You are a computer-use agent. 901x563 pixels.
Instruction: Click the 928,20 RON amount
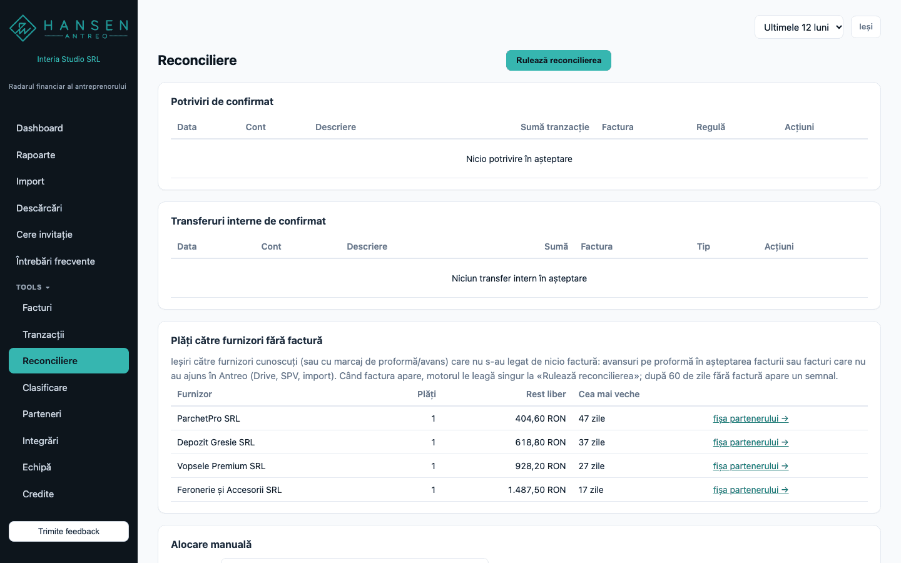pos(541,466)
